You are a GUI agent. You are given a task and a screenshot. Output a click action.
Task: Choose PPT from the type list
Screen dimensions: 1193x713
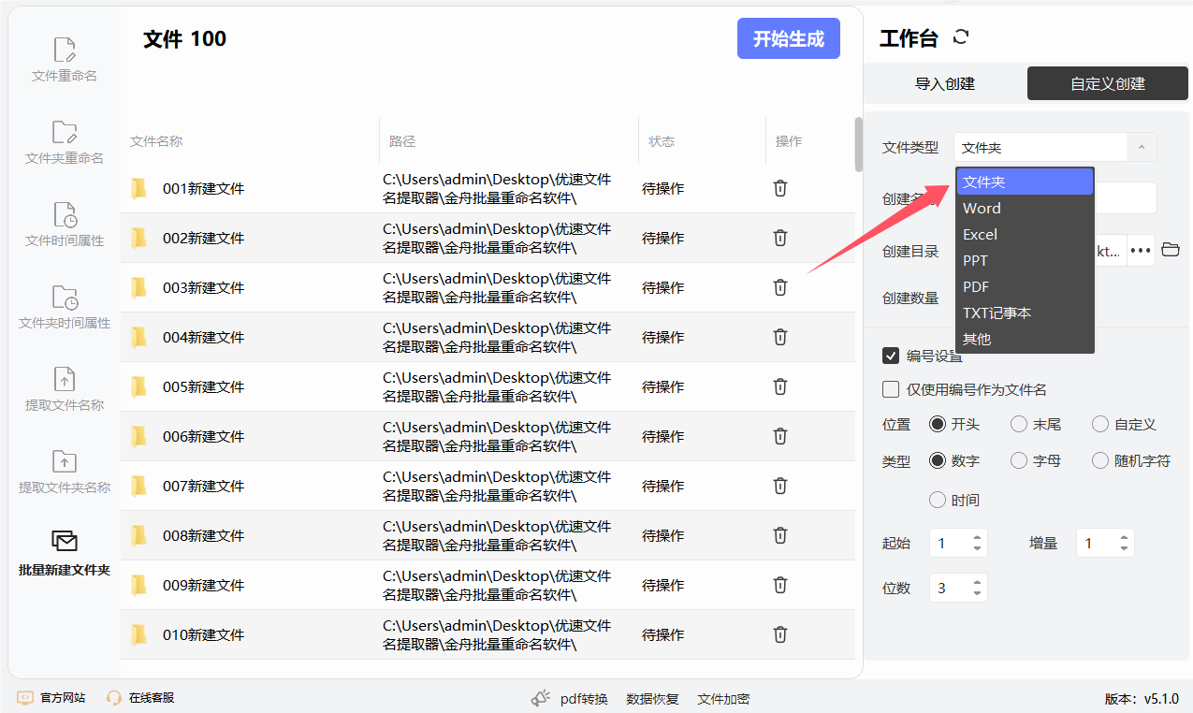click(x=1025, y=260)
